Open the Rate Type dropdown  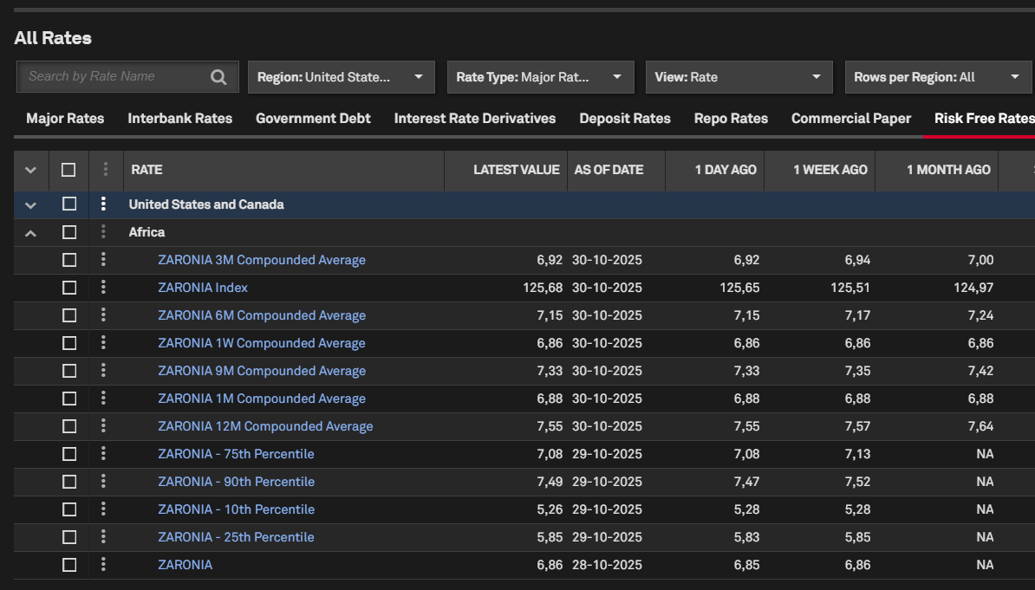pyautogui.click(x=539, y=77)
